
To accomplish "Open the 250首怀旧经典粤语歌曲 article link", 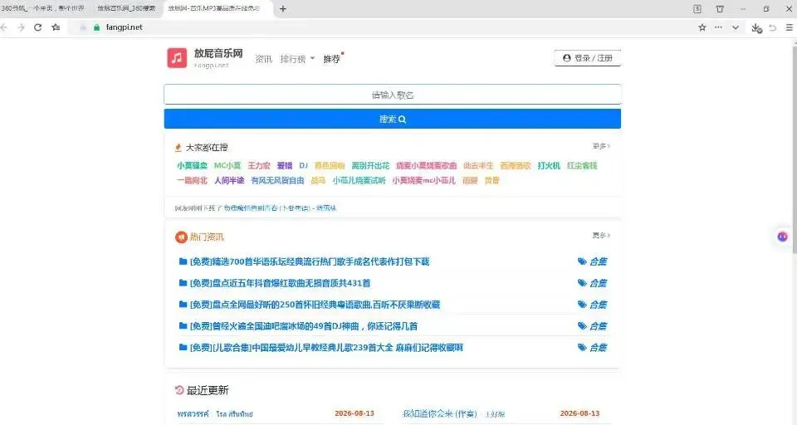I will [x=315, y=305].
